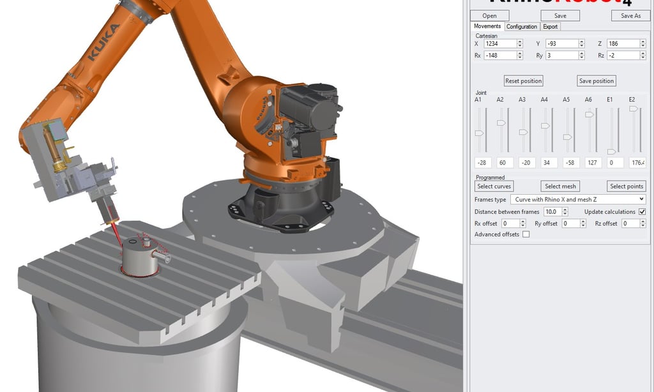The width and height of the screenshot is (654, 392).
Task: Click the Ry offset value field
Action: pos(570,223)
